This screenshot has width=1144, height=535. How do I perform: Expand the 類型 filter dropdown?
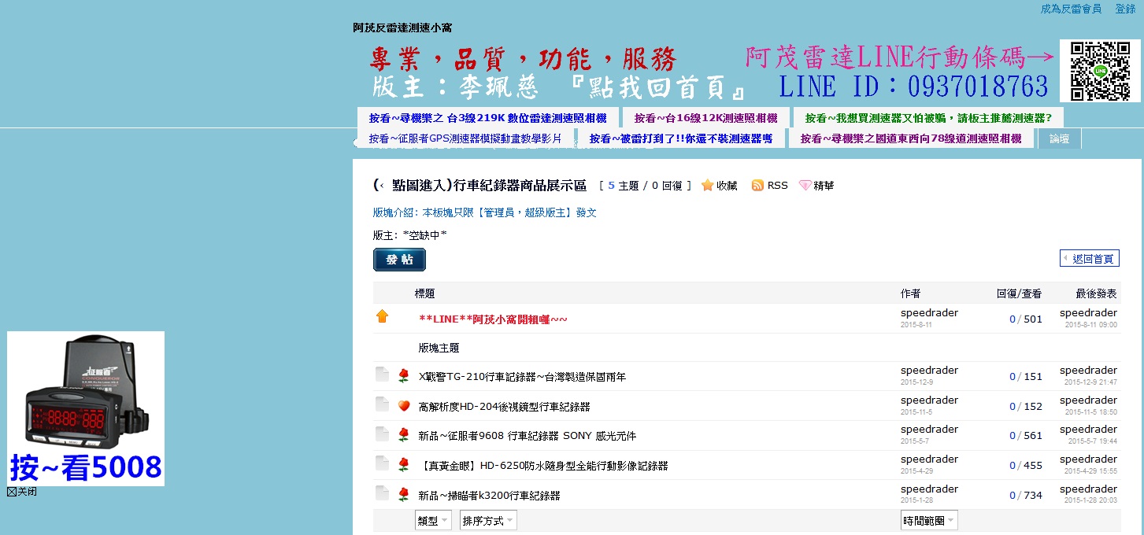[x=433, y=521]
